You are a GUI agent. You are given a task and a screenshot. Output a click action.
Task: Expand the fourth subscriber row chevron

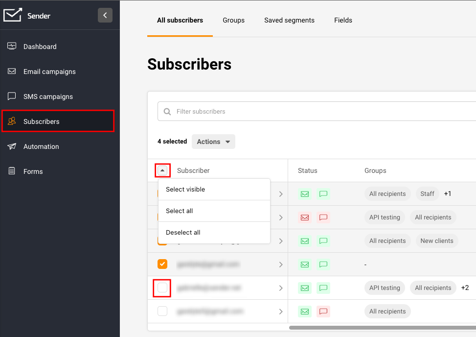281,265
